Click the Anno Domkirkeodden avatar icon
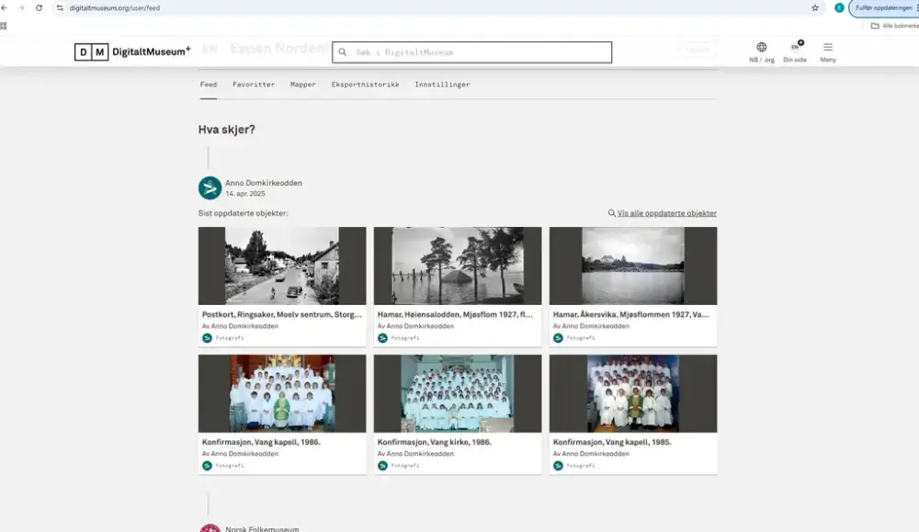The height and width of the screenshot is (532, 919). 210,188
